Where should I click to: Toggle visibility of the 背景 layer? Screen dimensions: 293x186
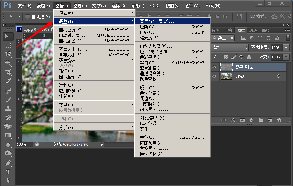click(x=214, y=77)
